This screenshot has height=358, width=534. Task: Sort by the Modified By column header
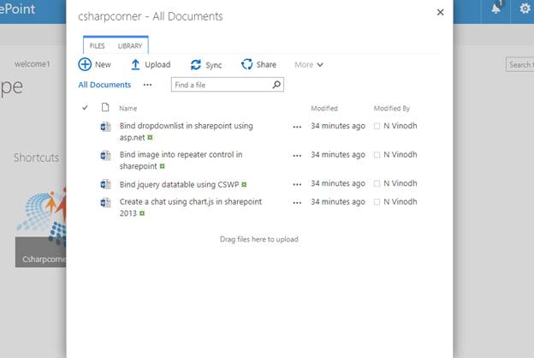click(392, 109)
